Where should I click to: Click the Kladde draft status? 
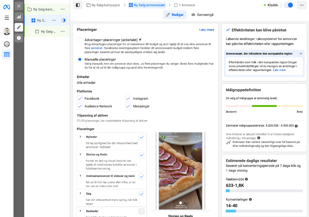click(x=271, y=5)
